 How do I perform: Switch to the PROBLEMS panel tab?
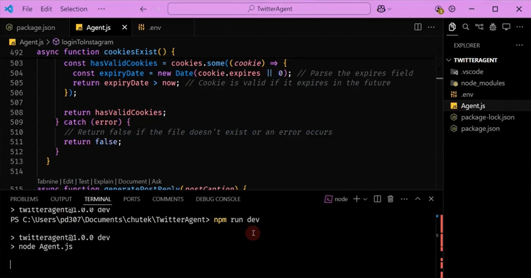(x=24, y=199)
